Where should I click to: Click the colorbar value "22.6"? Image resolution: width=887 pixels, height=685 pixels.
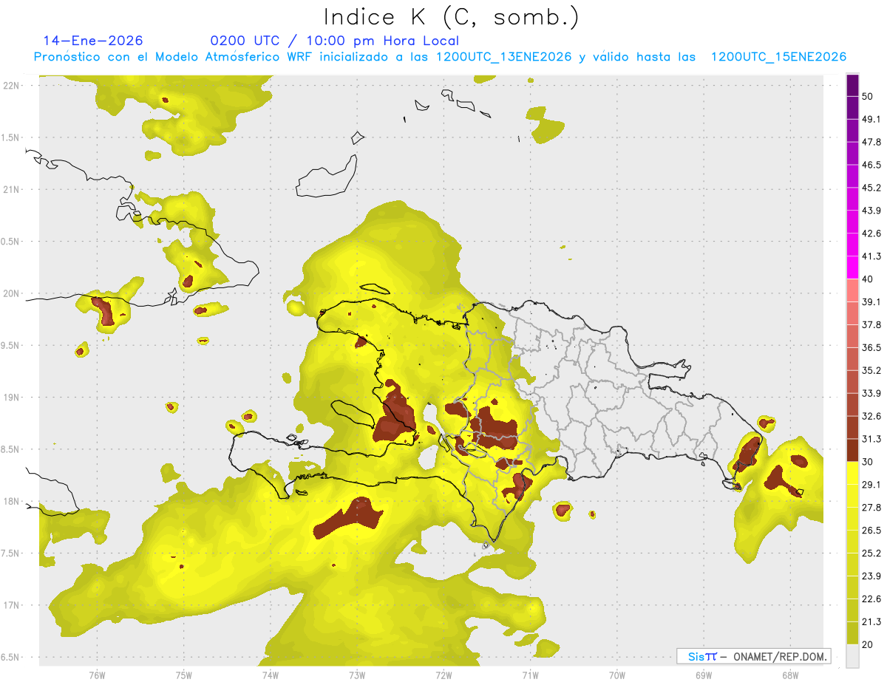pos(871,599)
